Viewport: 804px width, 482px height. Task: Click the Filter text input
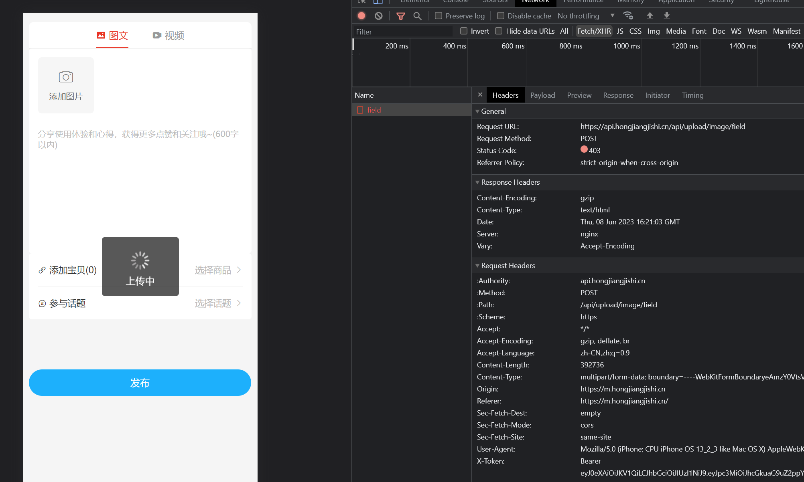tap(402, 32)
